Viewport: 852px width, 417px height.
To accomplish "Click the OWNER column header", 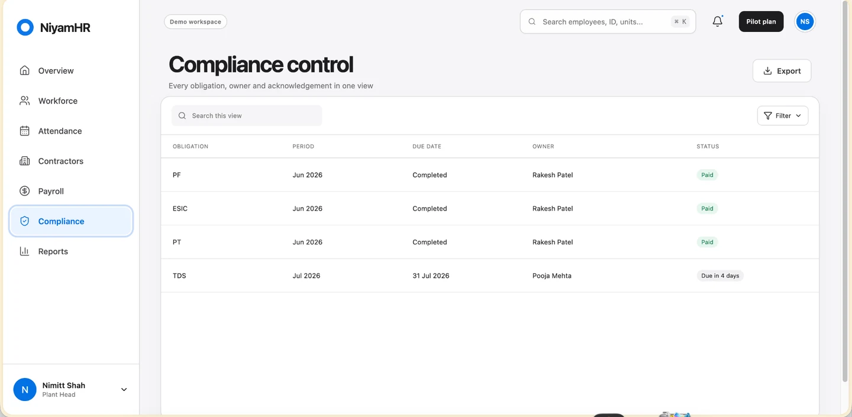I will [543, 146].
